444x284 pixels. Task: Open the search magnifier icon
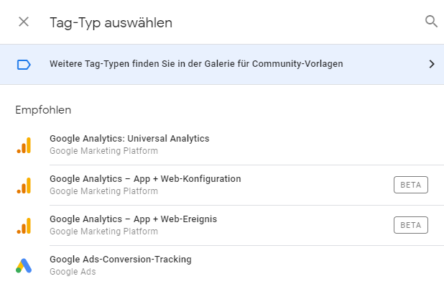[x=431, y=22]
